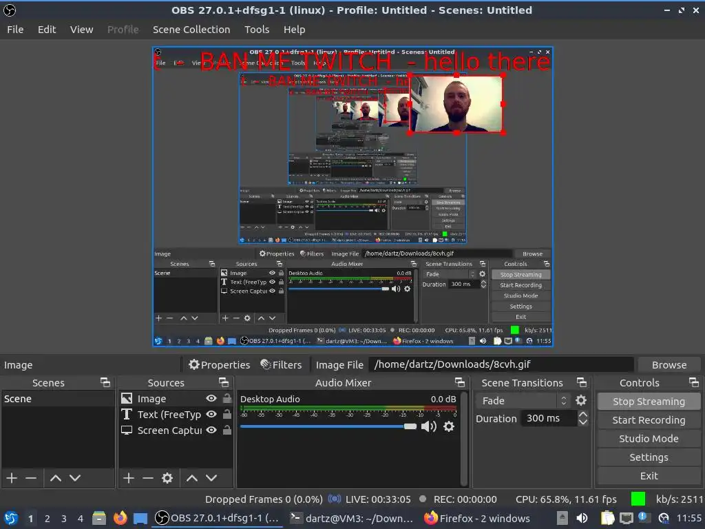
Task: Open the Fade transition dropdown
Action: (524, 401)
